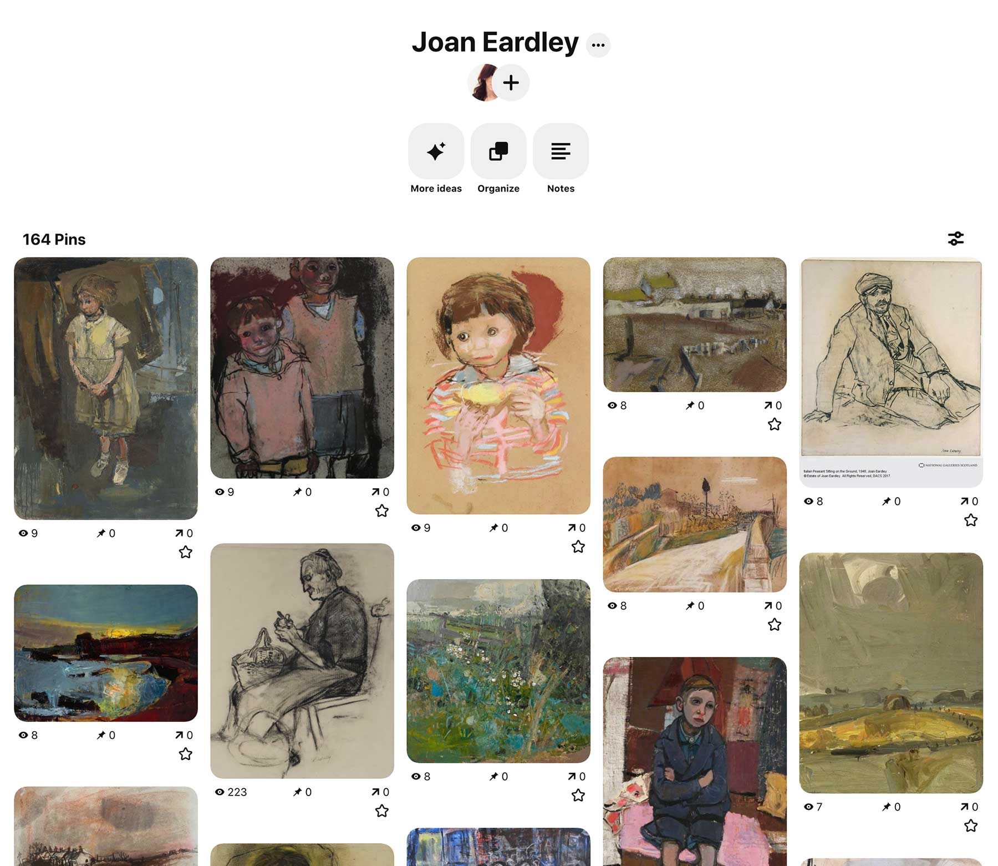Toggle star under two children in pink pin
The height and width of the screenshot is (866, 998).
(382, 510)
